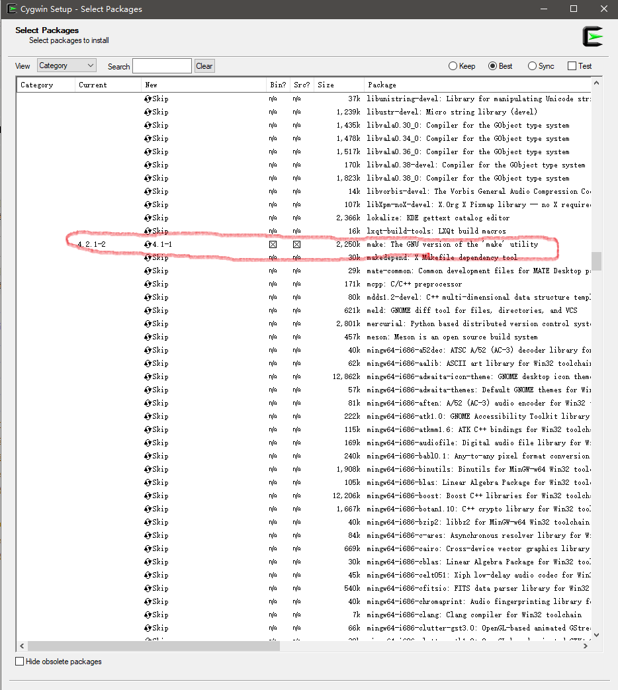
Task: Cycle Skip icon for mdds1.2-devel
Action: click(x=148, y=297)
